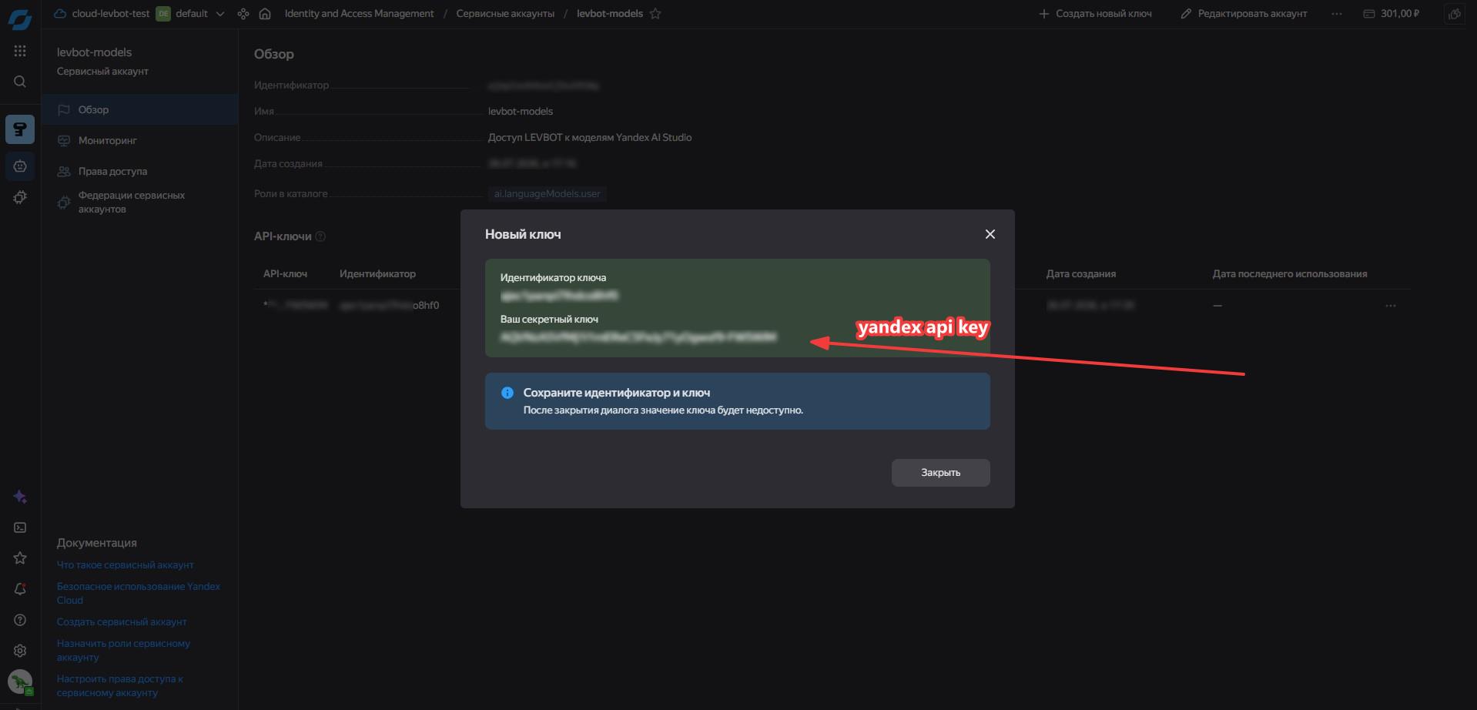This screenshot has height=710, width=1477.
Task: Click the blurred secret key value
Action: (x=638, y=337)
